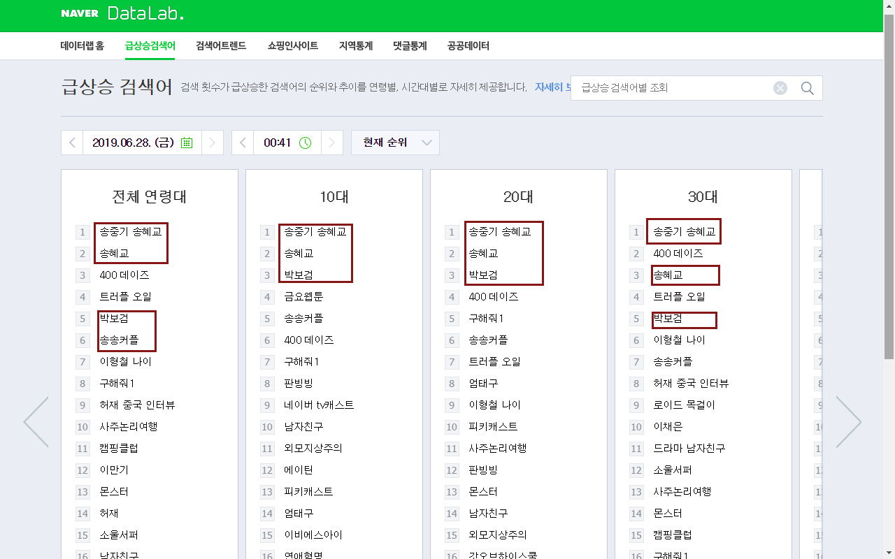Click the search magnifier icon
Screen dimensions: 895x559
pos(807,88)
